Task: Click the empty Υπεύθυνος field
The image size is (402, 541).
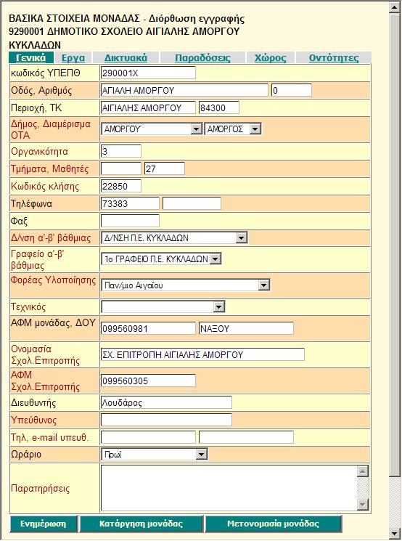Action: pos(166,420)
